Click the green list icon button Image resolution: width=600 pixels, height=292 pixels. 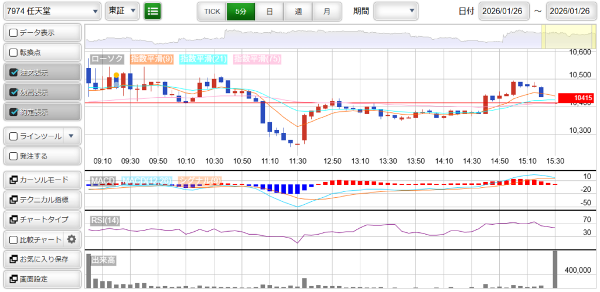tap(152, 11)
